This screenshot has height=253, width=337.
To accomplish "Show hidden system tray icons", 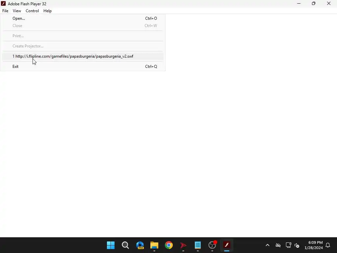I will point(268,245).
